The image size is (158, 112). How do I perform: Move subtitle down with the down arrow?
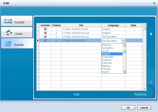point(151,82)
